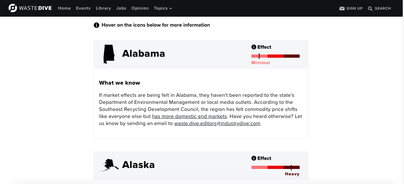404x184 pixels.
Task: Click the Search magnifier icon
Action: (370, 9)
